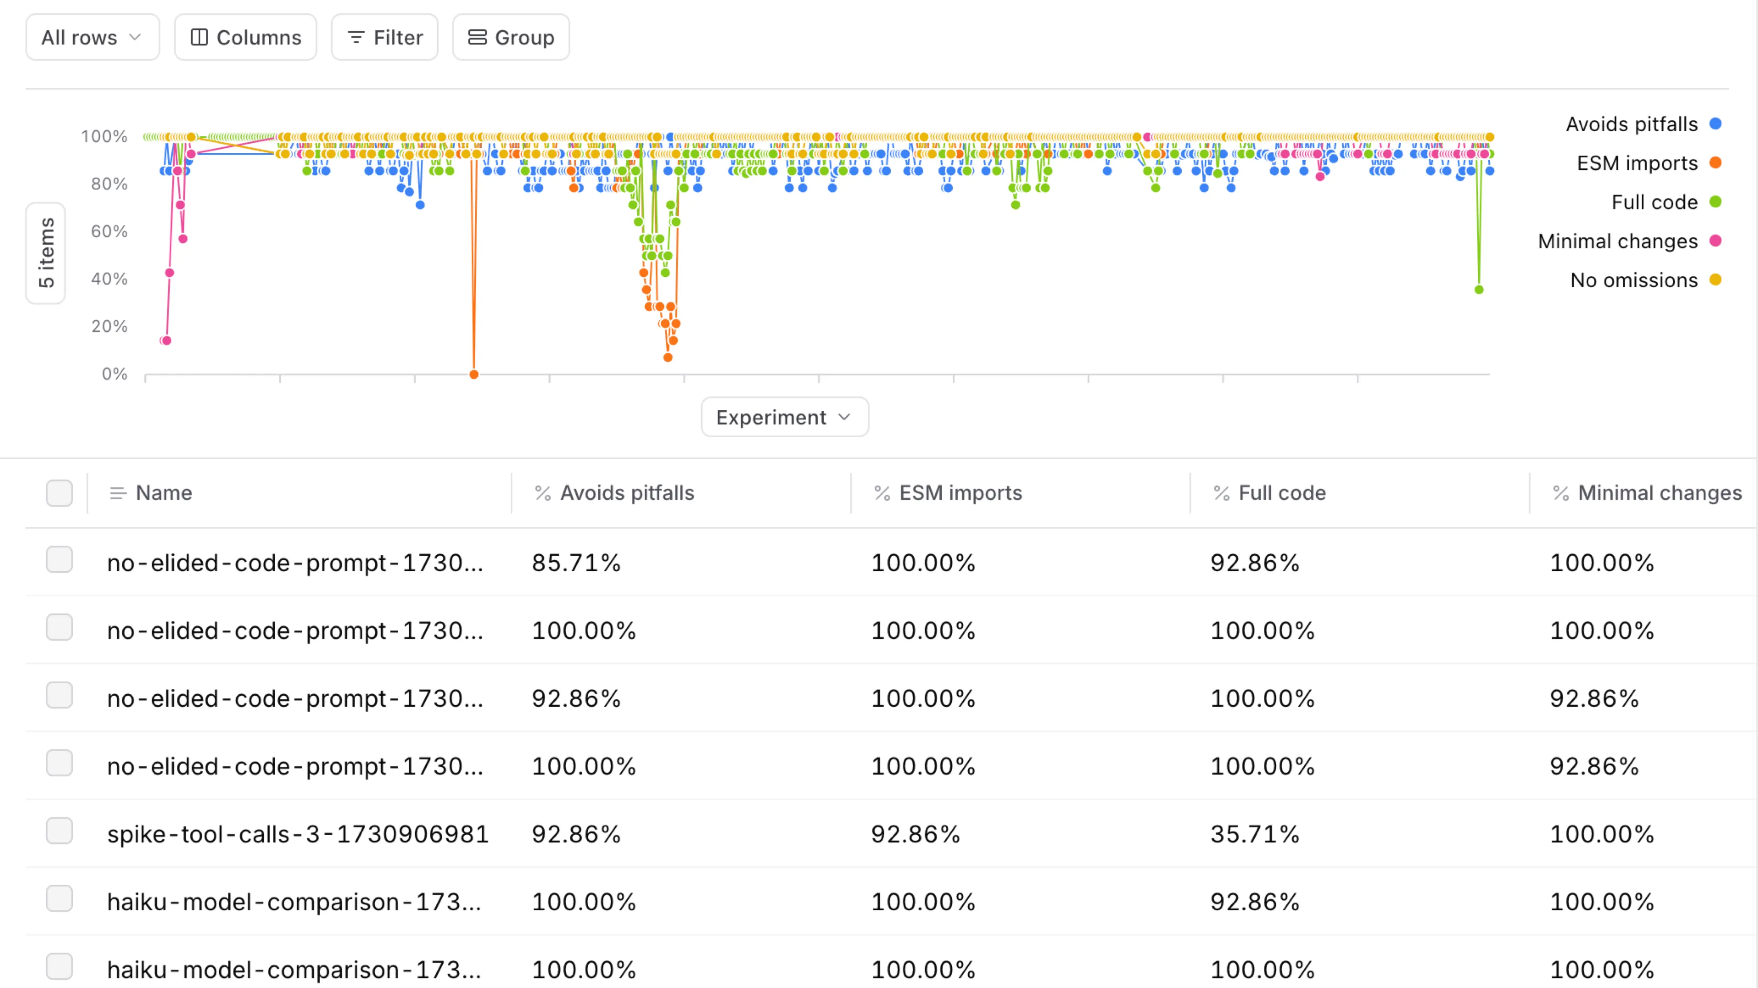This screenshot has width=1758, height=988.
Task: Click the Name column text icon
Action: point(118,493)
